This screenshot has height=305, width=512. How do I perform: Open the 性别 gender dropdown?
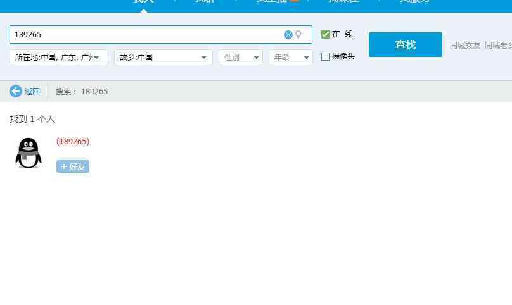[x=241, y=58]
